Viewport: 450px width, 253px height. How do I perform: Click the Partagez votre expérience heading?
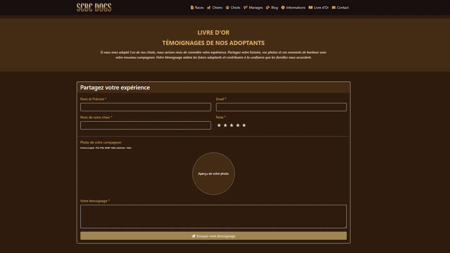pyautogui.click(x=115, y=87)
